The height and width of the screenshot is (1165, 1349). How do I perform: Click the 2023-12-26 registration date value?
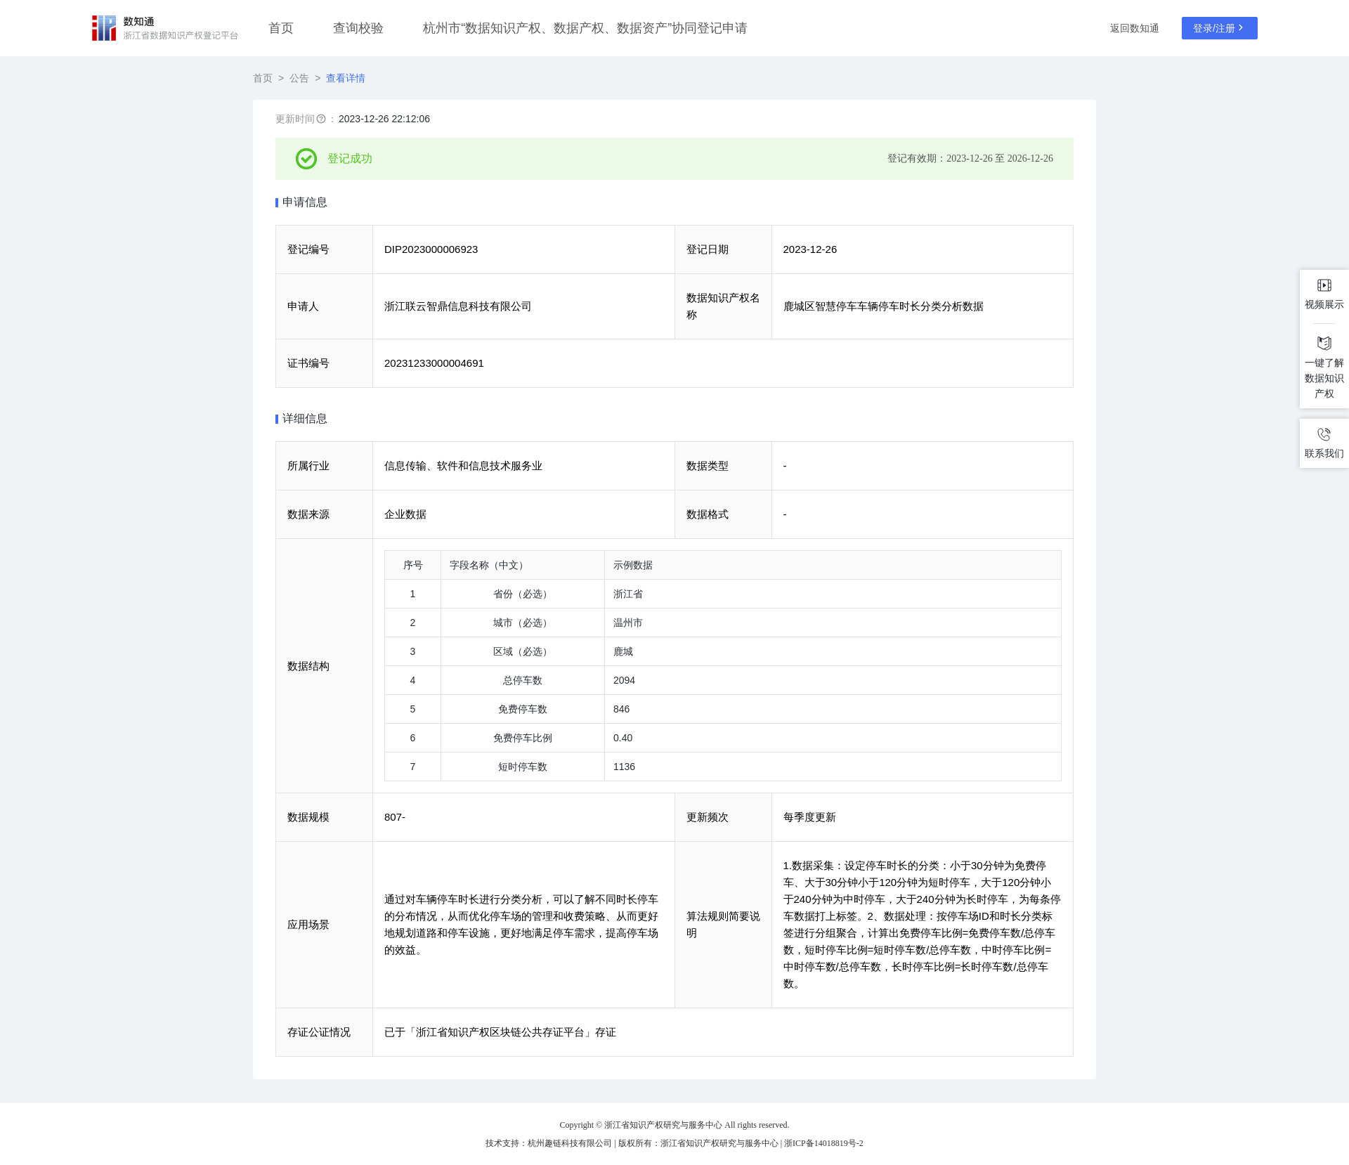tap(810, 249)
